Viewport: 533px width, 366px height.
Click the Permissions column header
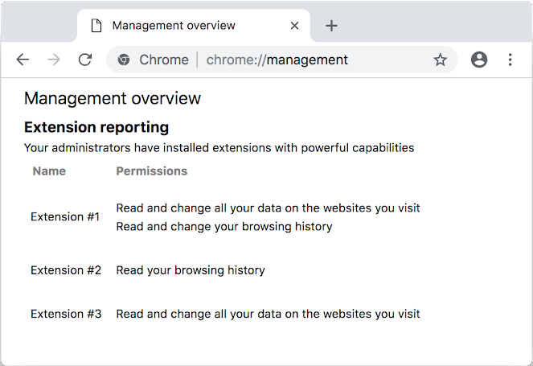pos(151,171)
